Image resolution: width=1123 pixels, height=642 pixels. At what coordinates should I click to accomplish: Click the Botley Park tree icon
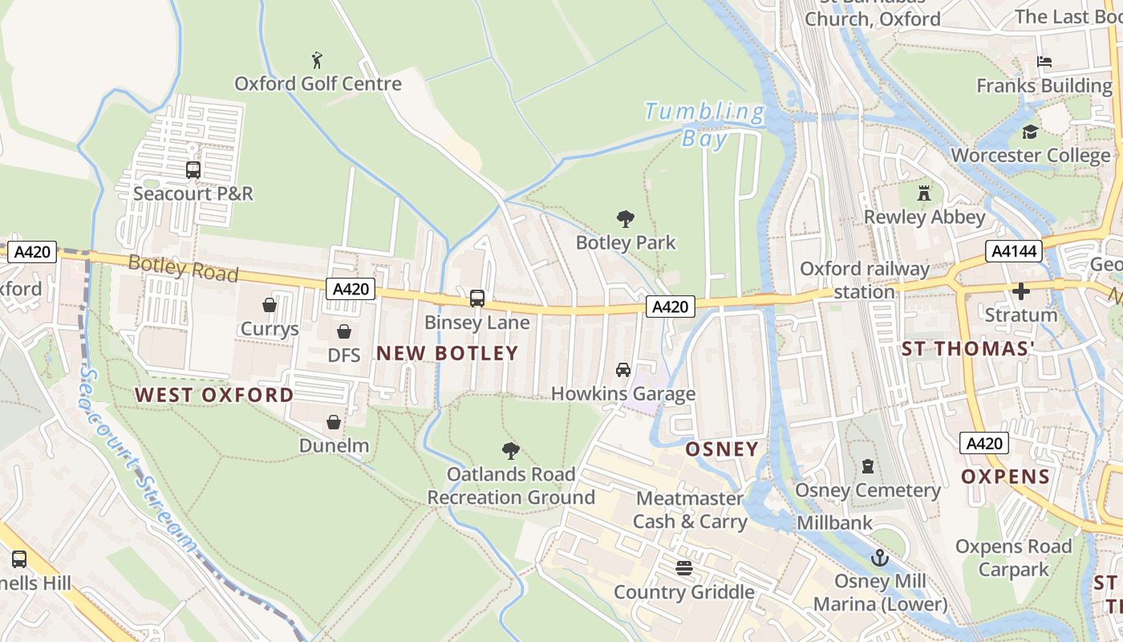(626, 218)
